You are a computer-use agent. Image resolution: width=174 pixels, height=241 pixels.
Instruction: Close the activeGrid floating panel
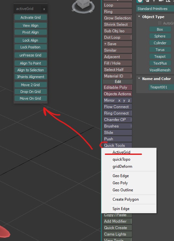(44, 9)
